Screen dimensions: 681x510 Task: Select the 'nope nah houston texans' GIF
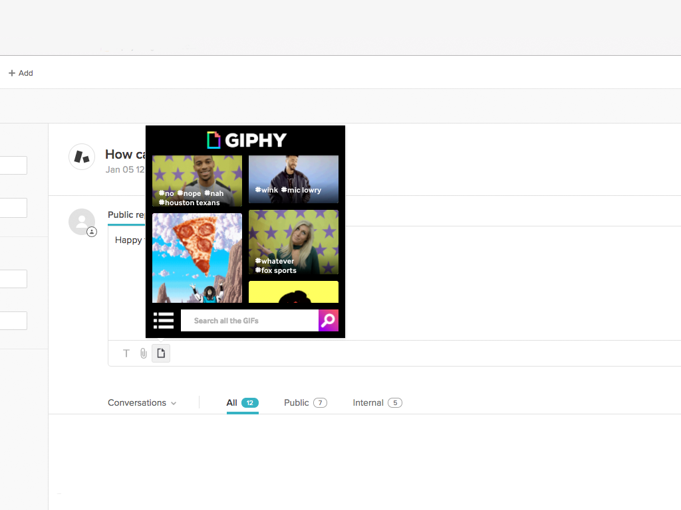point(197,181)
